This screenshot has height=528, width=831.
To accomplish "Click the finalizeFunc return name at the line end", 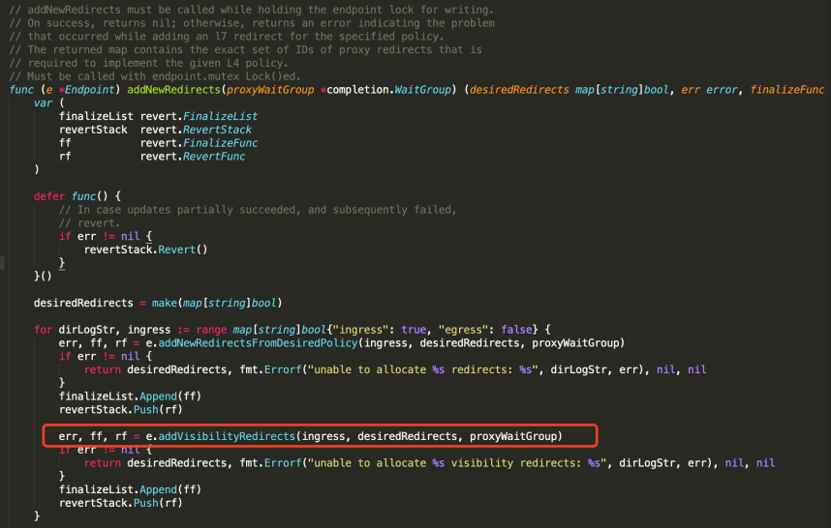I will (787, 89).
